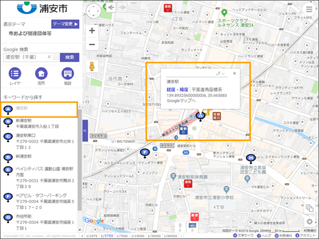The width and height of the screenshot is (319, 239).
Task: Select result A 浦安駅 in the list
Action: pos(39,110)
